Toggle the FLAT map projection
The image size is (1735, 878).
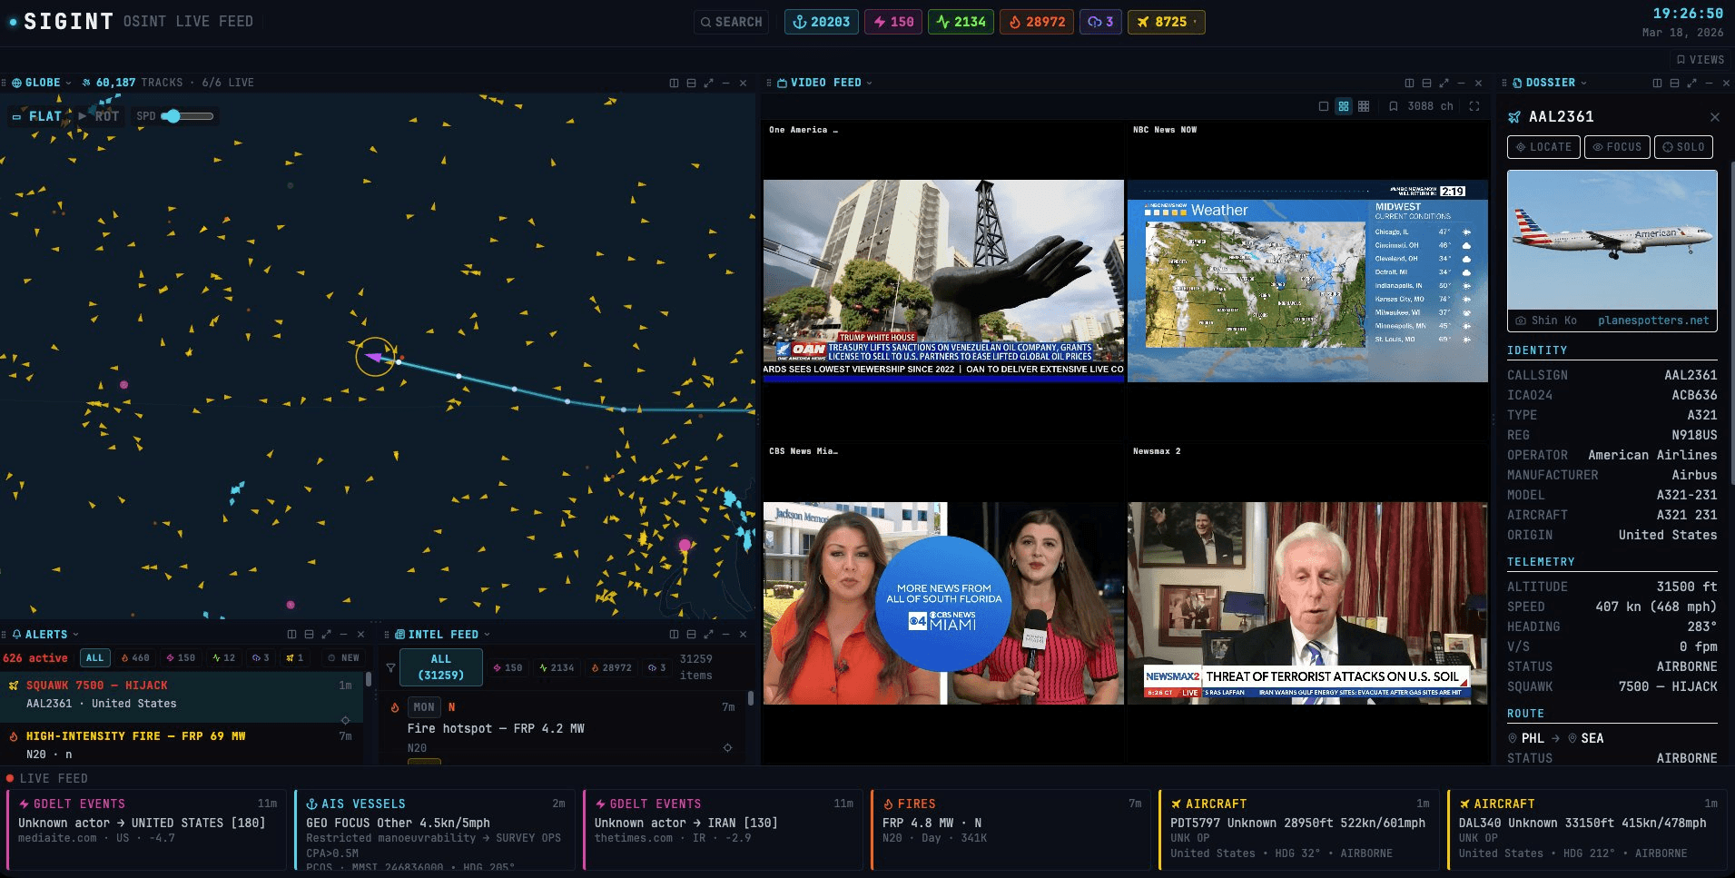click(x=37, y=116)
